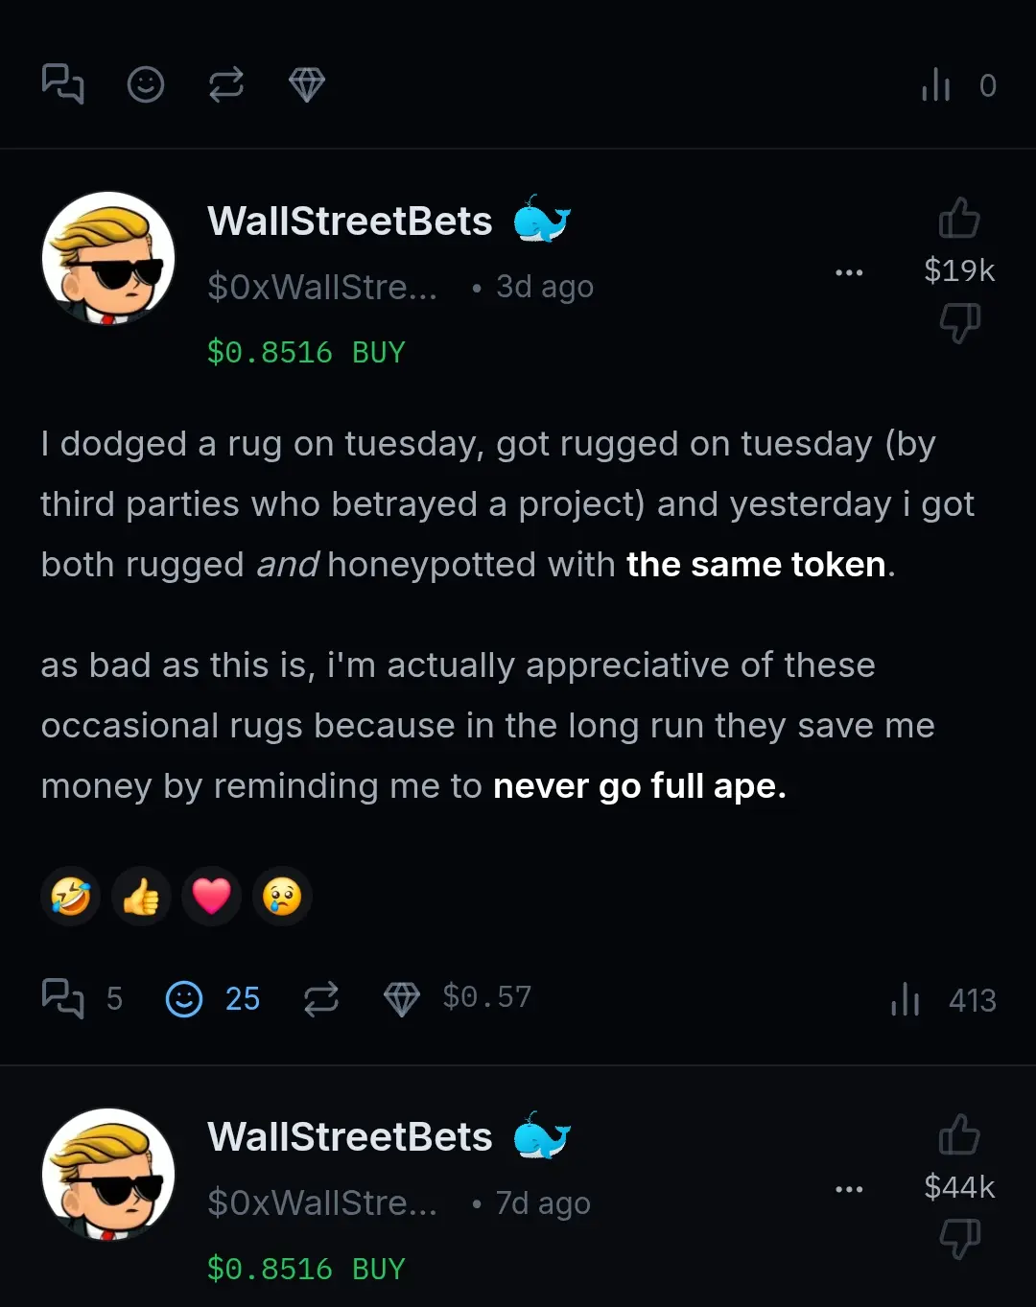Open options menu on 3d ago post
This screenshot has height=1307, width=1036.
point(849,272)
